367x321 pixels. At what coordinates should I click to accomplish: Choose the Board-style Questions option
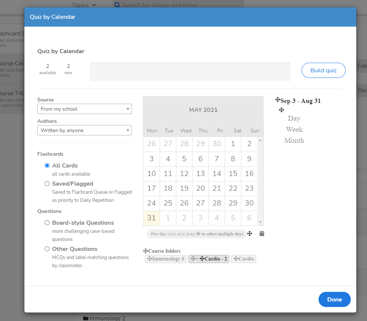tap(47, 223)
